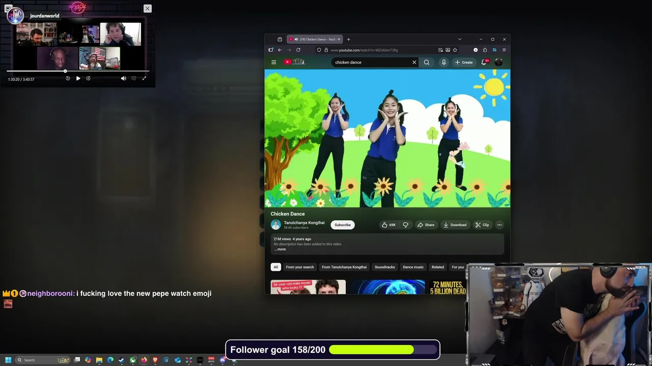The width and height of the screenshot is (652, 366).
Task: Open Brave browser from taskbar
Action: (x=155, y=360)
